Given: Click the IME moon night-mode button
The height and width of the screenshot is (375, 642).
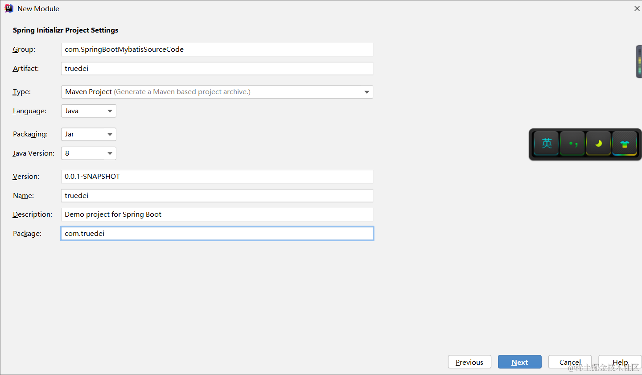Looking at the screenshot, I should (598, 144).
